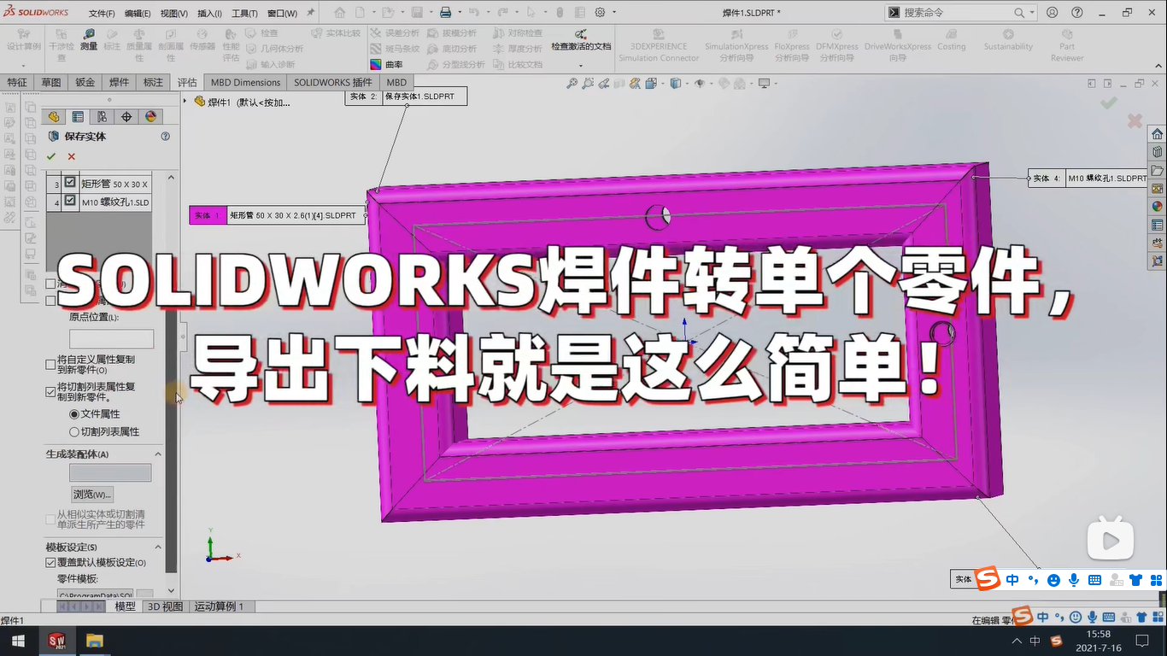Click the Print icon in the top toolbar
The width and height of the screenshot is (1167, 656).
445,13
